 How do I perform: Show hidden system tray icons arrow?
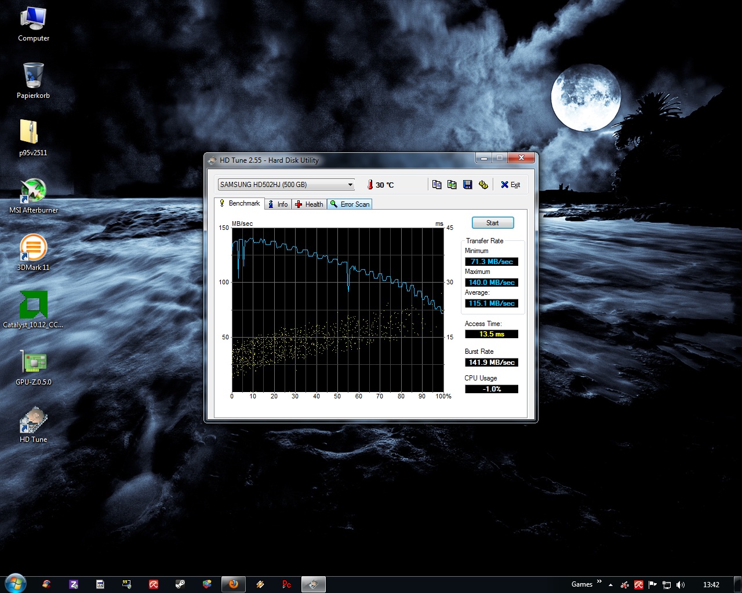(610, 585)
